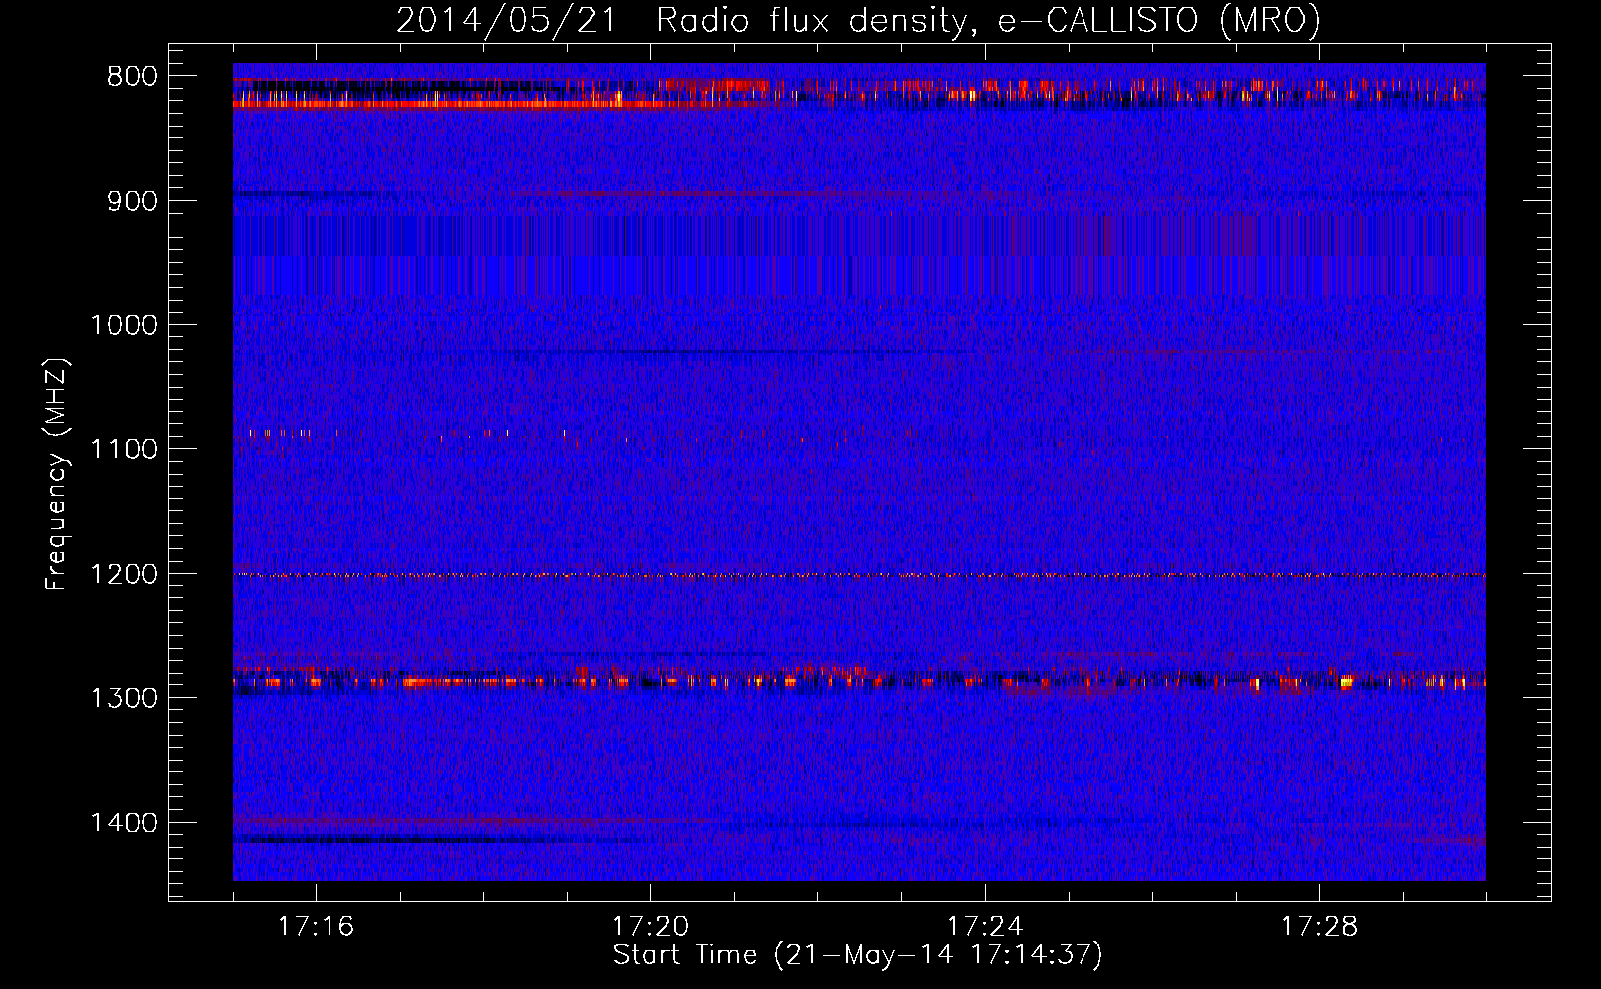The height and width of the screenshot is (989, 1601).
Task: Click the 1200 frequency tick label
Action: (125, 575)
